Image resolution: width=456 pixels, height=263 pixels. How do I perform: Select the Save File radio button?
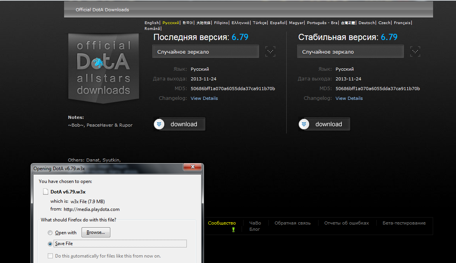click(50, 244)
